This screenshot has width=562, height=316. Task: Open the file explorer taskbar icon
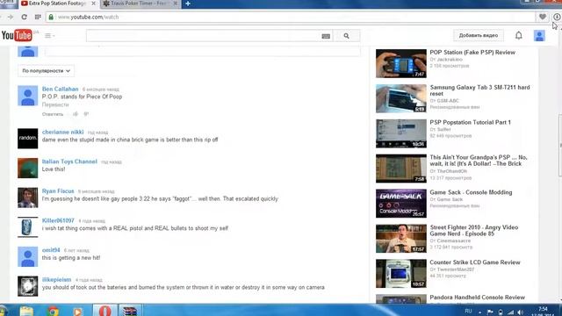pyautogui.click(x=26, y=311)
